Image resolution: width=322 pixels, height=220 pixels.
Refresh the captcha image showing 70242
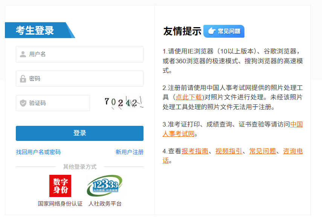(124, 103)
